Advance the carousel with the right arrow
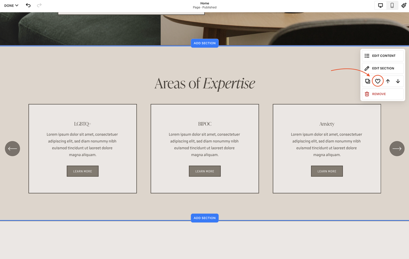 point(397,148)
